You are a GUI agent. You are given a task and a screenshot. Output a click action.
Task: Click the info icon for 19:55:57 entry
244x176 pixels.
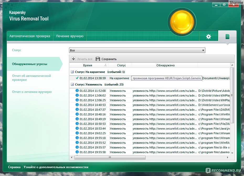(77, 147)
